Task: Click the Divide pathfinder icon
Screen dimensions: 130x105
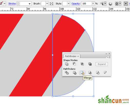Action: click(x=67, y=73)
